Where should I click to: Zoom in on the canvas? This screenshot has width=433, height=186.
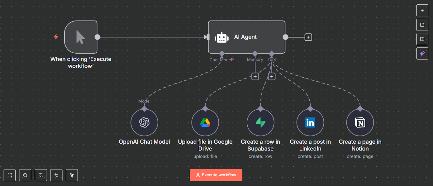tap(25, 175)
